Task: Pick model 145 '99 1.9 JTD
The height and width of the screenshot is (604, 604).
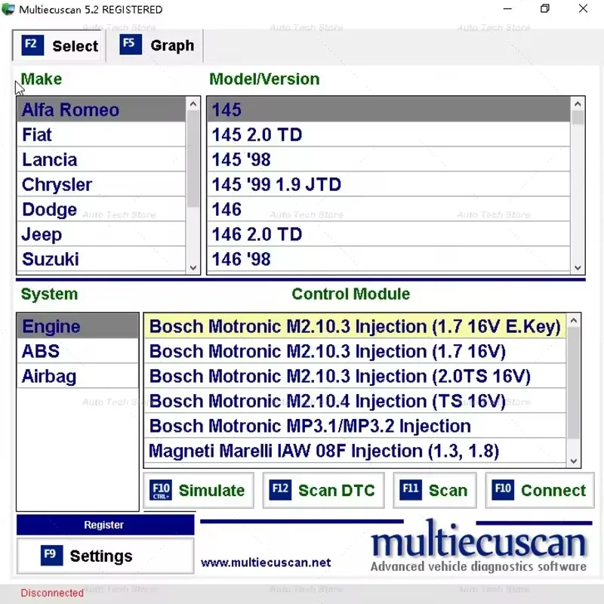Action: click(x=388, y=184)
